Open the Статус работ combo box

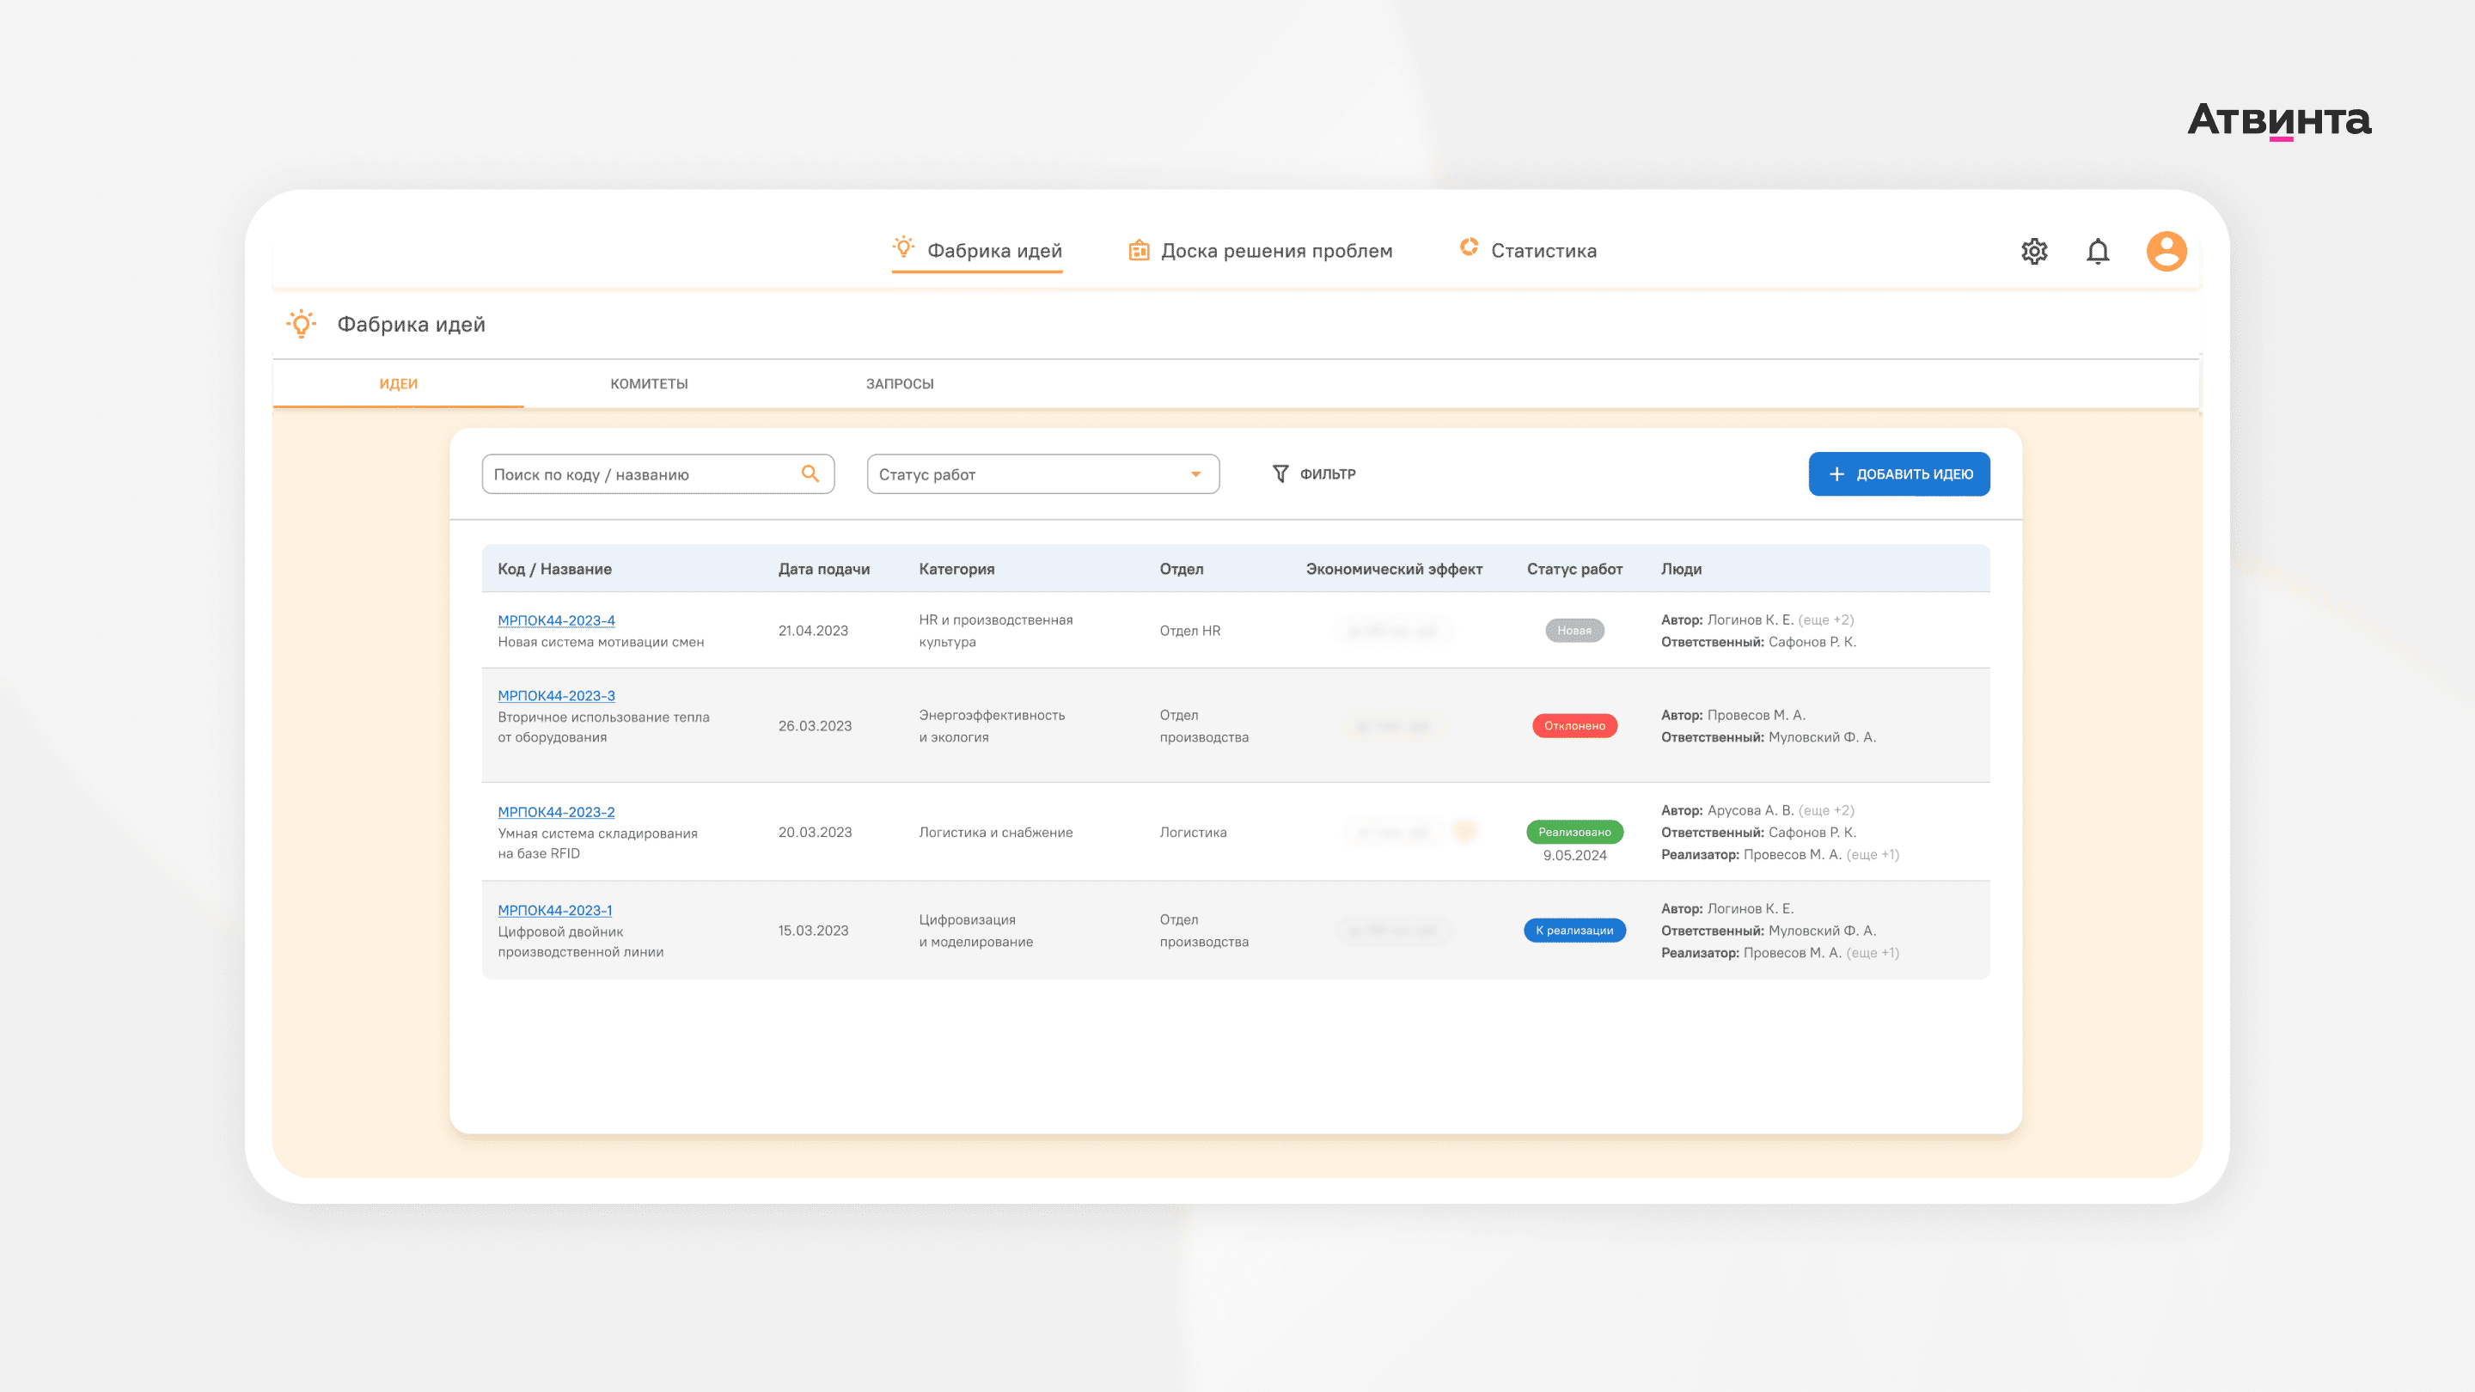coord(1042,473)
